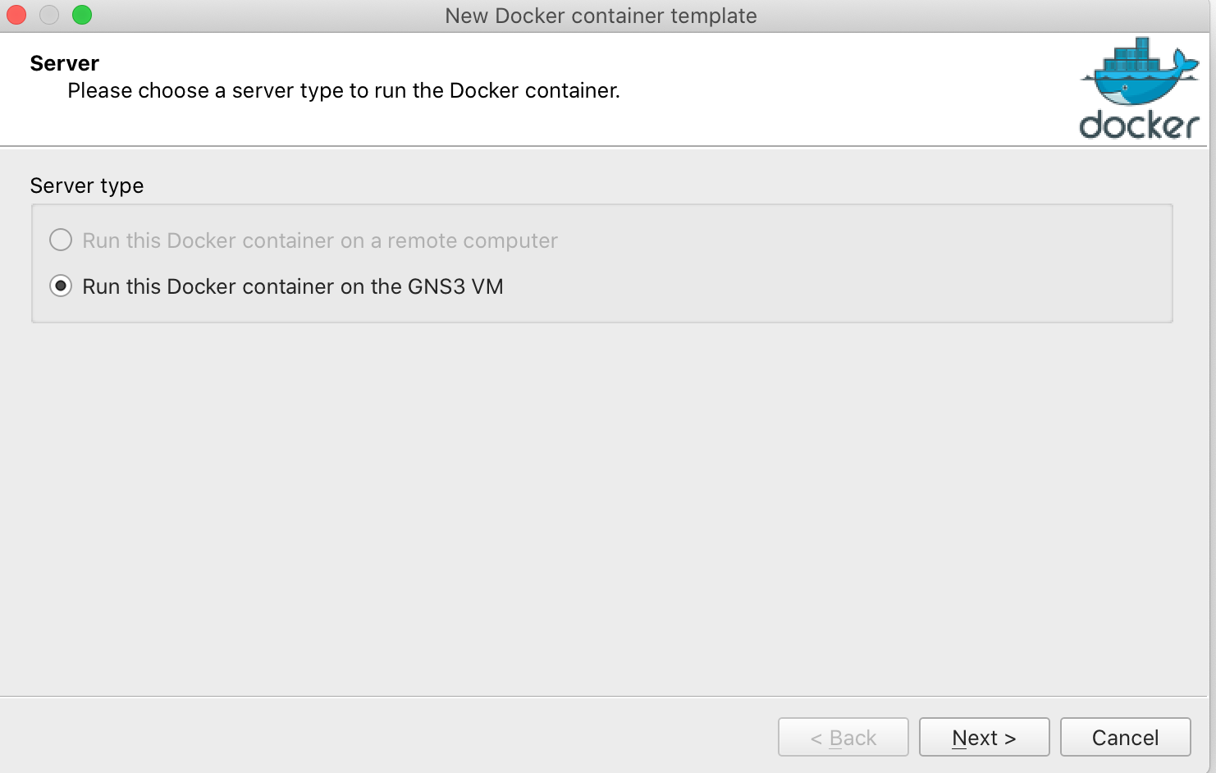
Task: Click the 'Server type' group label
Action: (x=87, y=185)
